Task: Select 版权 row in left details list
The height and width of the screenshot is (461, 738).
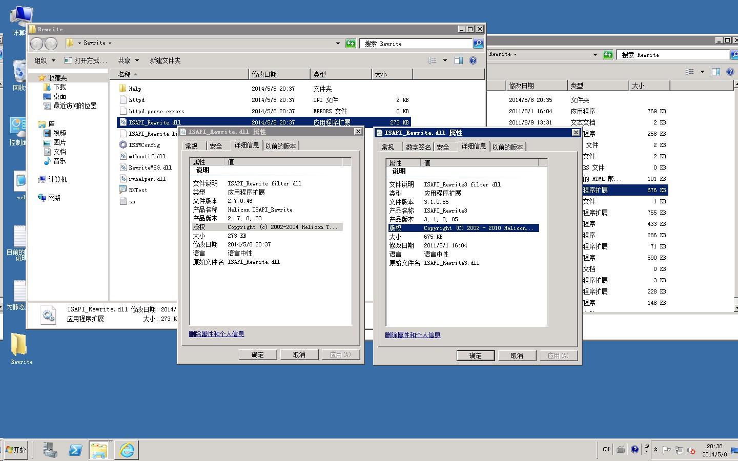Action: [266, 227]
